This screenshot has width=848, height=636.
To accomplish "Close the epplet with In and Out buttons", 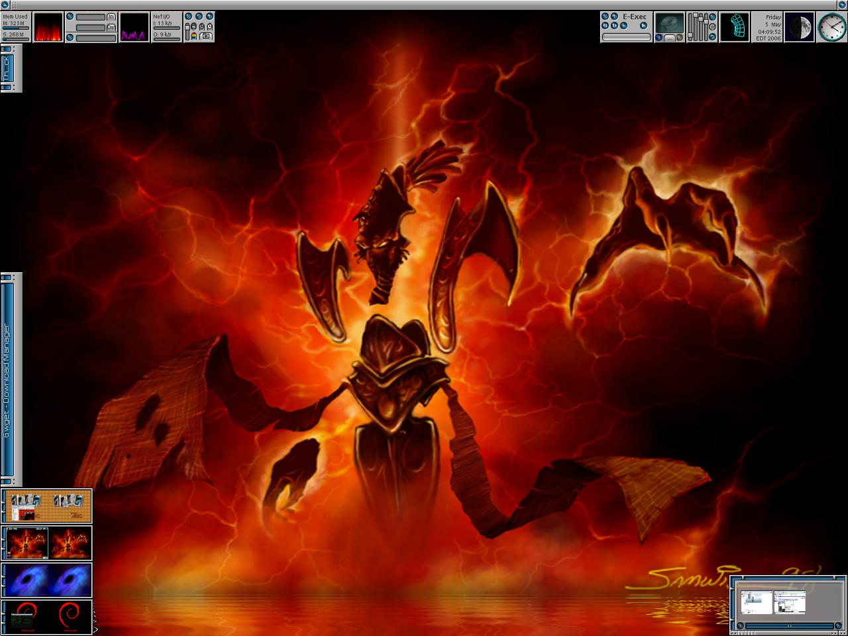I will click(x=70, y=17).
